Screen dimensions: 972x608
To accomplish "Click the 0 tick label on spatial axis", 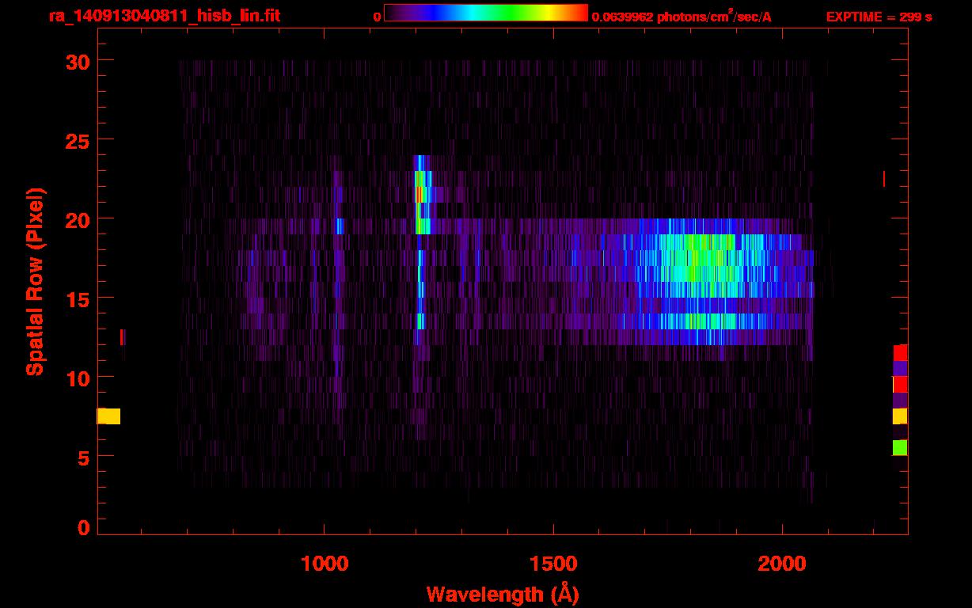I will pos(84,528).
